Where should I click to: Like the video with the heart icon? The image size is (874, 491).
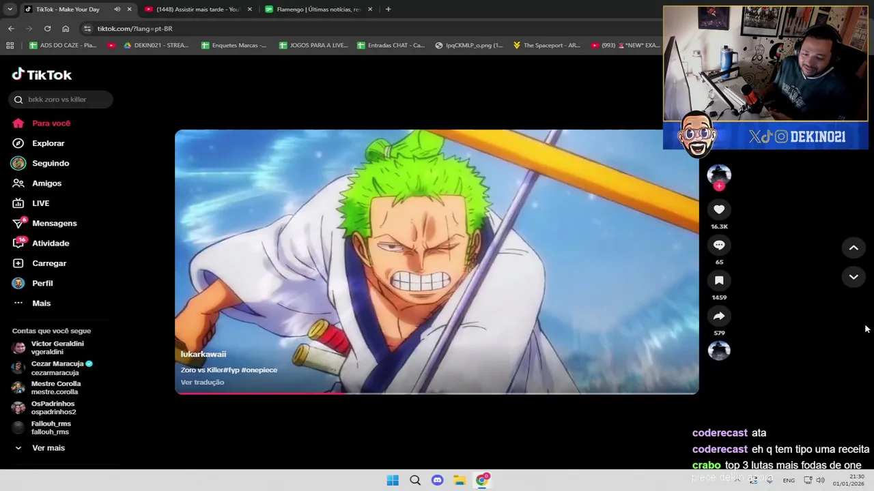[719, 209]
